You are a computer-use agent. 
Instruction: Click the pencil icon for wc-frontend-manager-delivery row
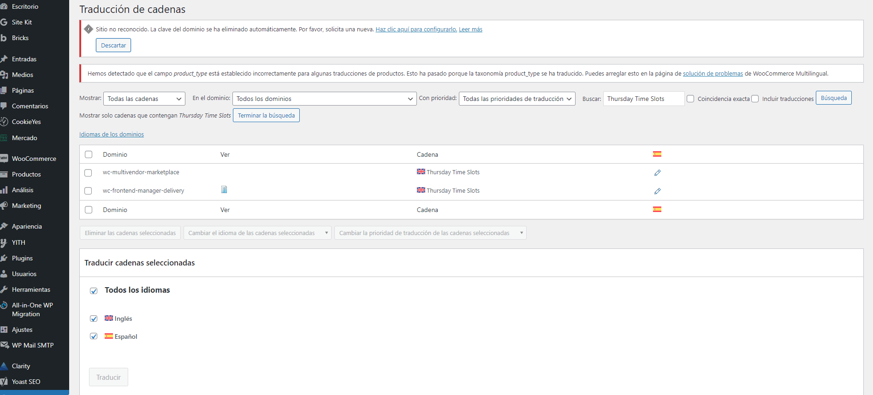[x=657, y=191]
